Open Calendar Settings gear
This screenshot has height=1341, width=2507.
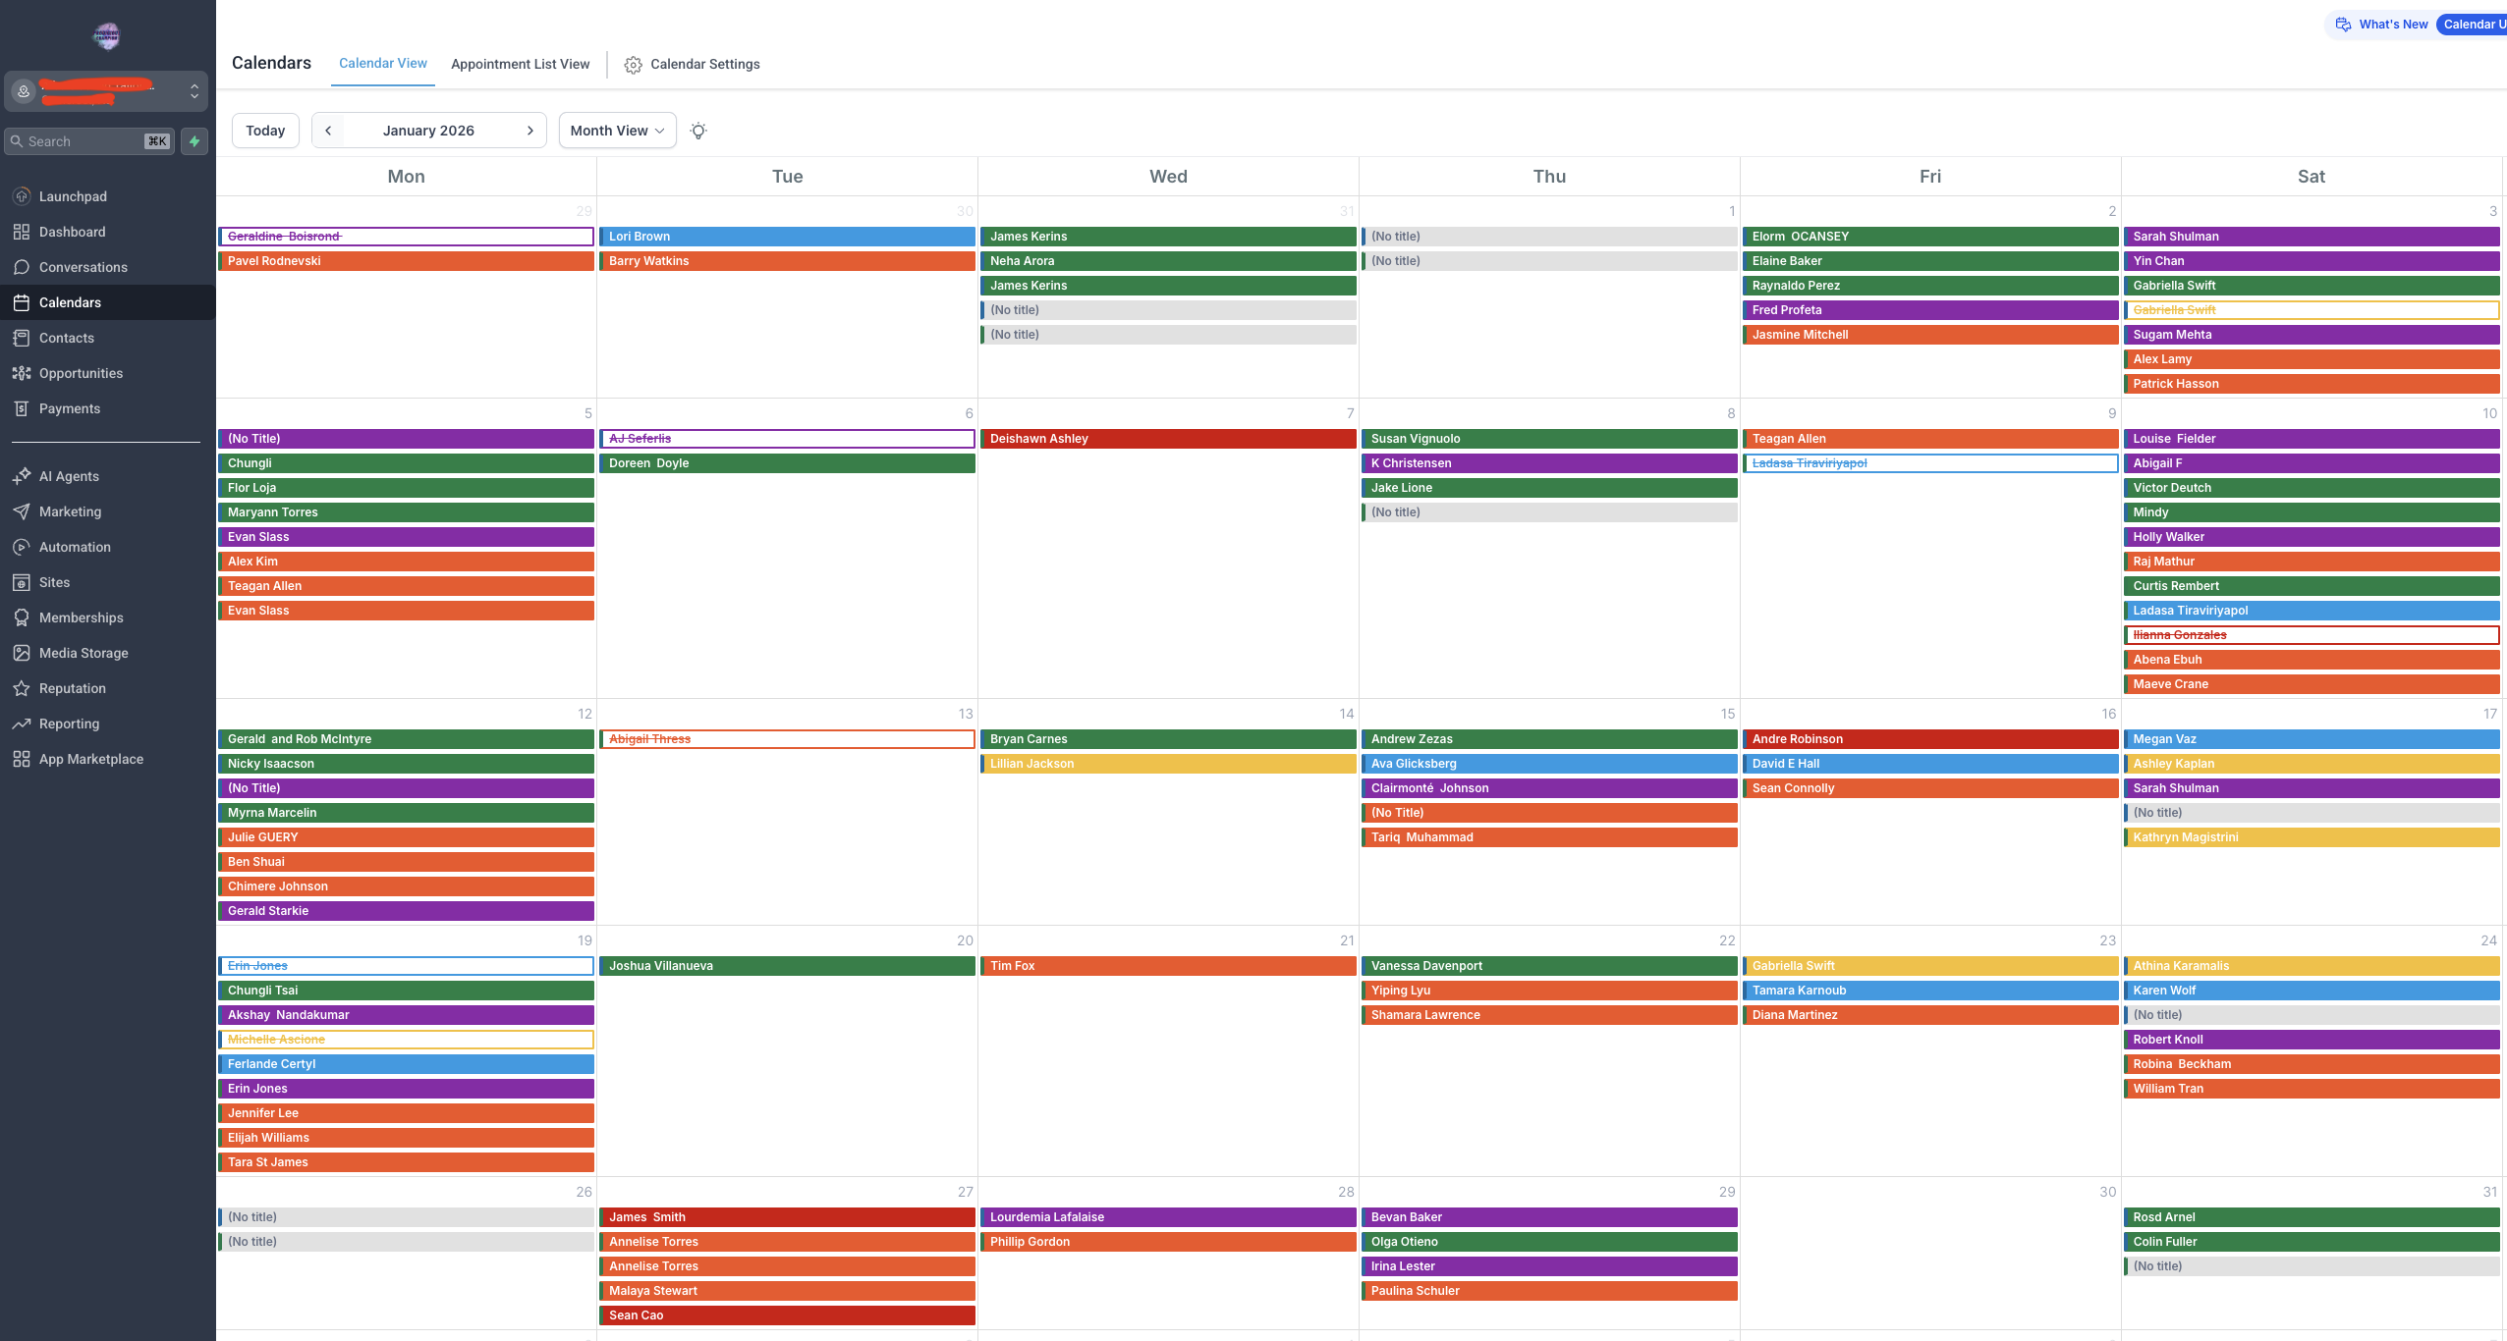pos(634,65)
